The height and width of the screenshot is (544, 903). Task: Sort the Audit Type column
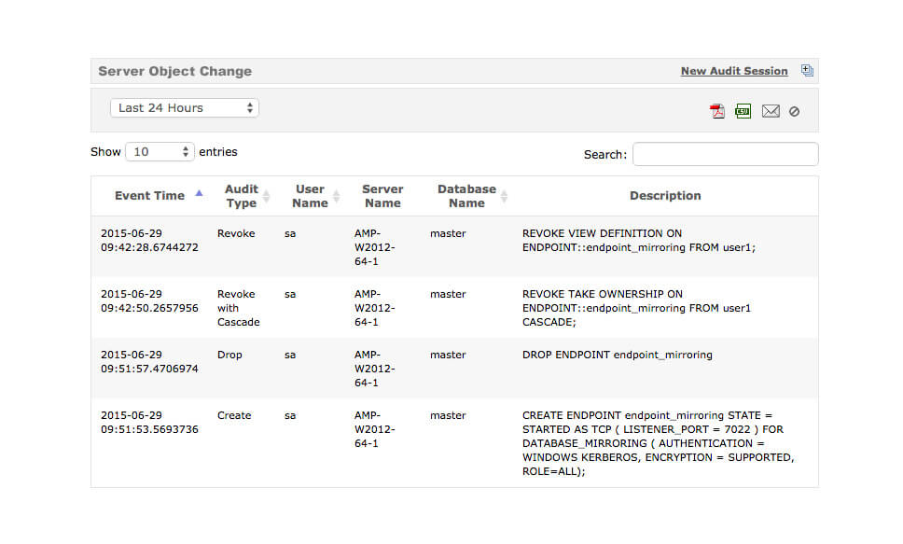pyautogui.click(x=266, y=196)
